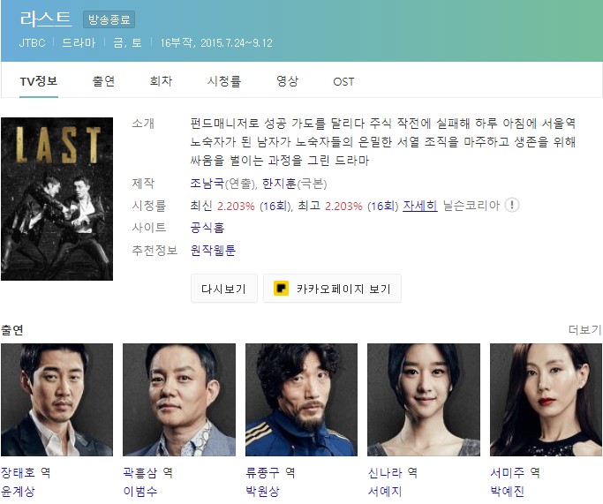Open the 출연 tab
The image size is (603, 504).
point(103,81)
